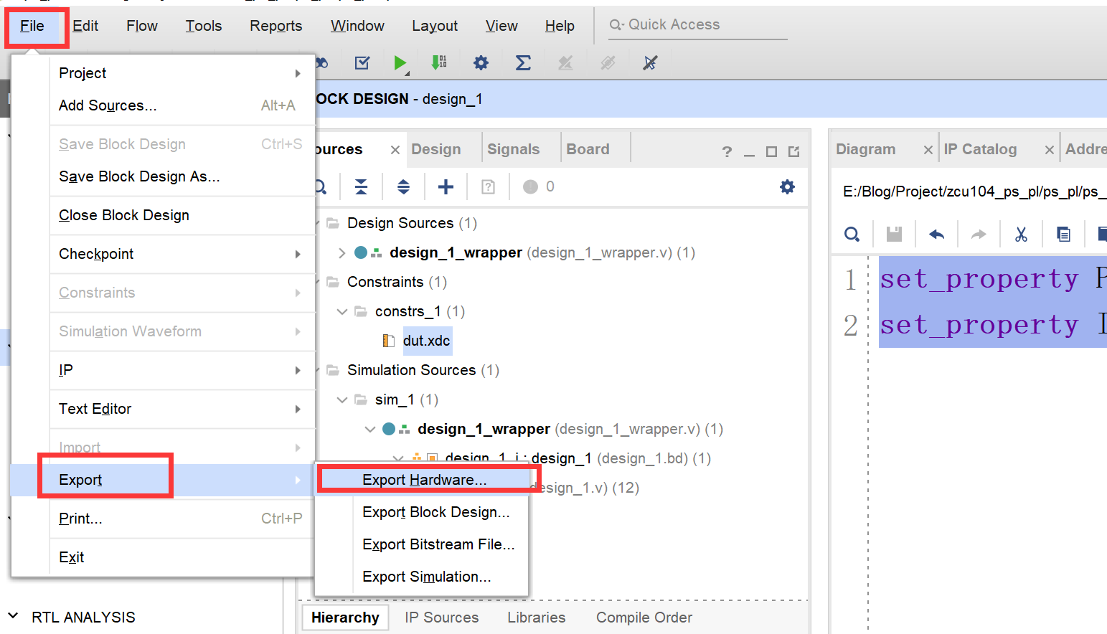Float the Sources panel
Image resolution: width=1107 pixels, height=634 pixels.
793,151
